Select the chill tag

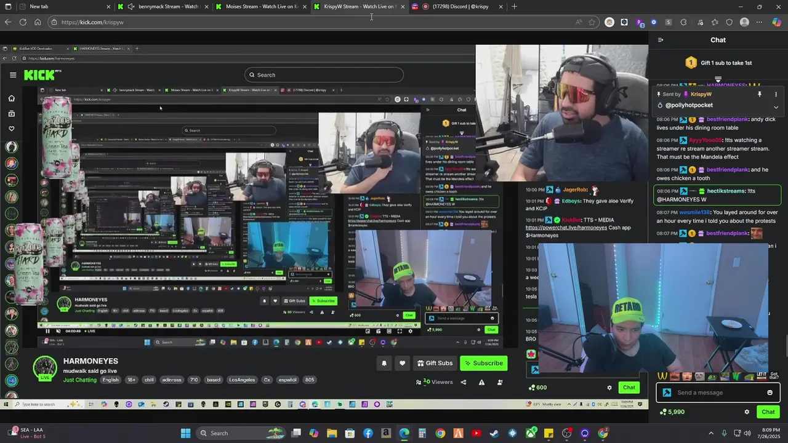click(x=149, y=380)
